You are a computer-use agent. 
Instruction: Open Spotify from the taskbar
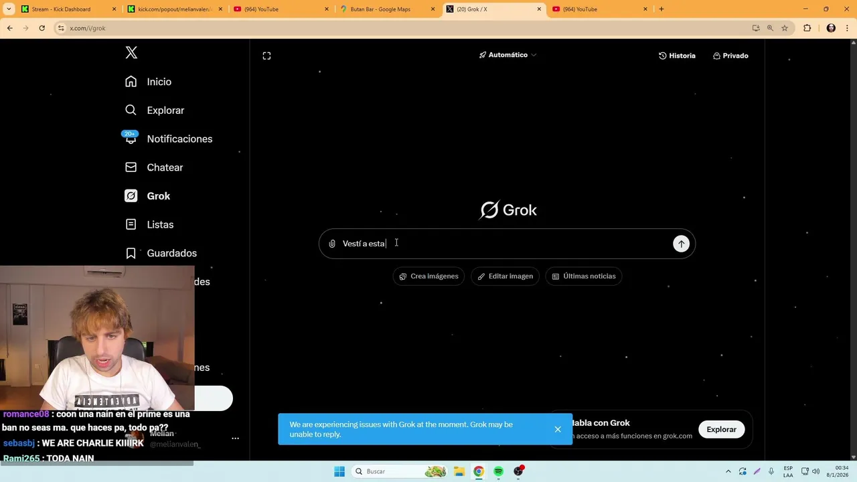coord(499,471)
